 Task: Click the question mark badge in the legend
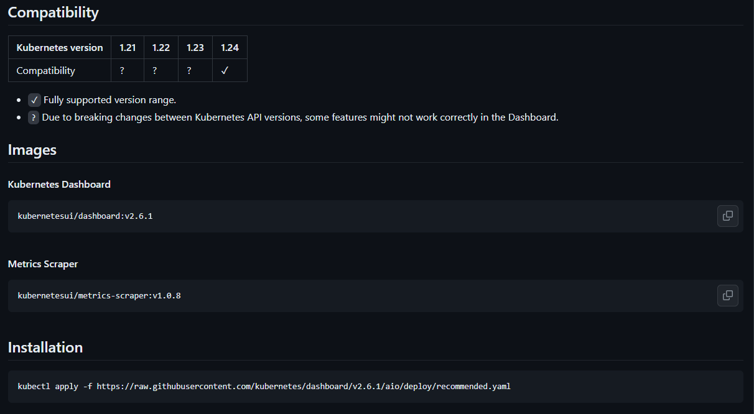[34, 117]
